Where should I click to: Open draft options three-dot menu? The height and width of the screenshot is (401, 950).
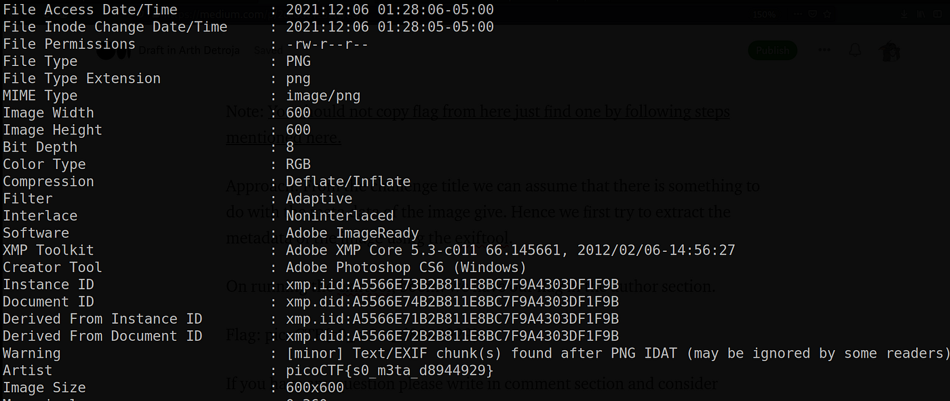(824, 50)
